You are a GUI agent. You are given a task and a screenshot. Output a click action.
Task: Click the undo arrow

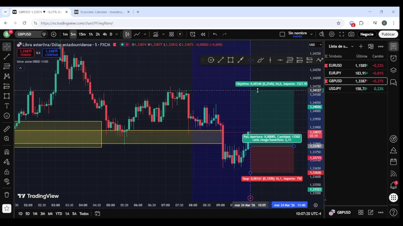tap(215, 34)
